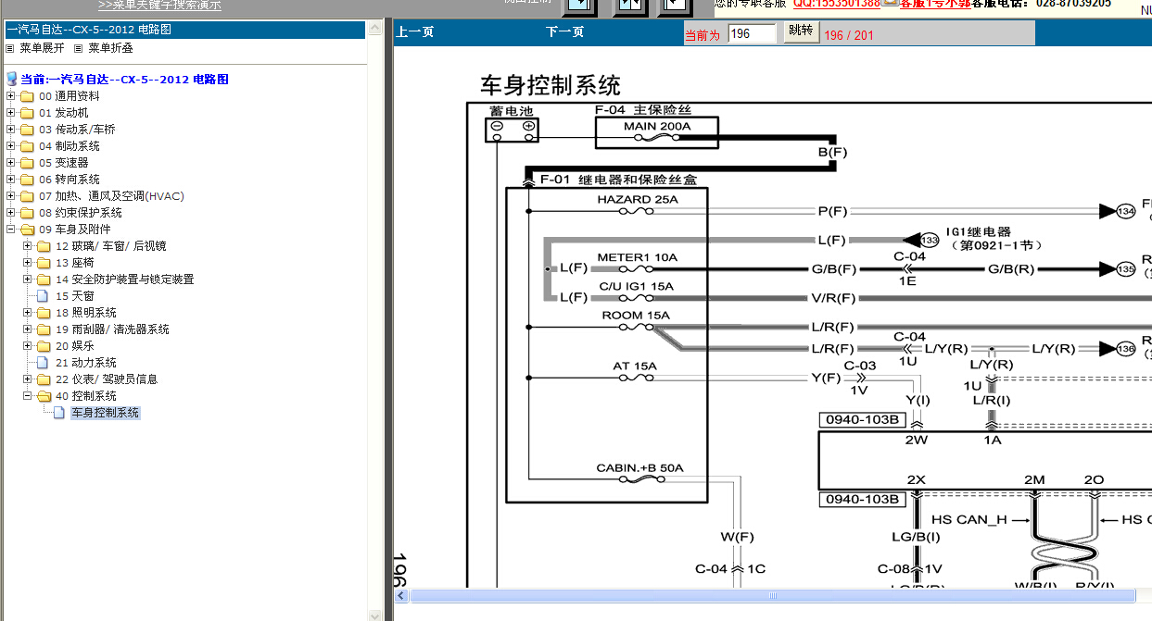
Task: Expand the 05 变速器 node
Action: click(x=10, y=163)
